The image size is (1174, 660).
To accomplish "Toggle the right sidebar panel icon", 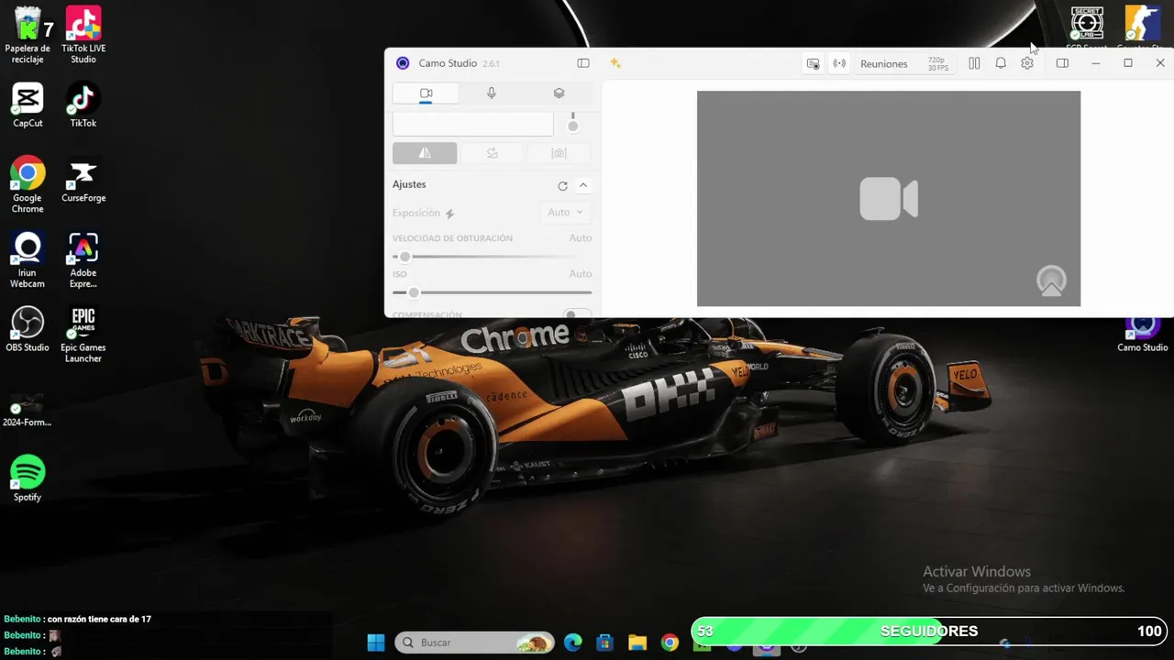I will coord(1062,63).
